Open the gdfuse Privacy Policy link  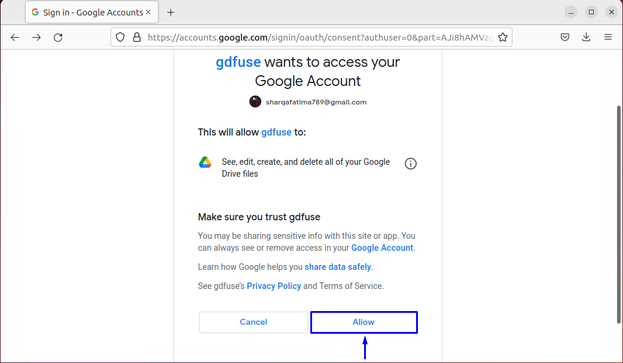click(274, 286)
